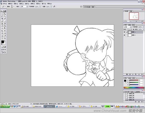Switch to Quick Mask mode
The height and width of the screenshot is (113, 145).
(5, 47)
